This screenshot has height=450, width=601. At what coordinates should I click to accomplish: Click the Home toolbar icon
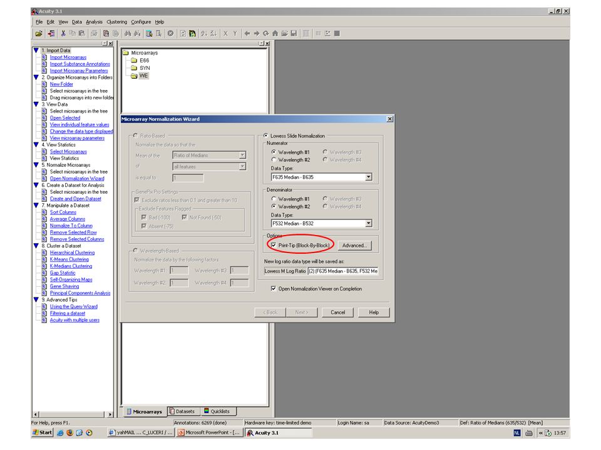pos(275,34)
